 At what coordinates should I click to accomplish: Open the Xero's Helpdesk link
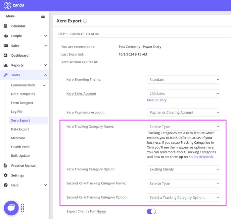pos(201,157)
